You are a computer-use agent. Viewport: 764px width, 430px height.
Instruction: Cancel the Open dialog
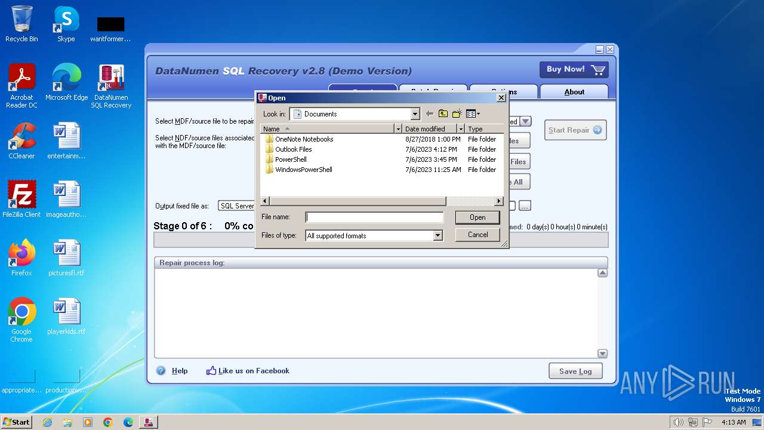pyautogui.click(x=478, y=235)
